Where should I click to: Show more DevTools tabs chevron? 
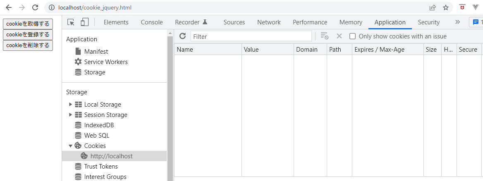[457, 22]
